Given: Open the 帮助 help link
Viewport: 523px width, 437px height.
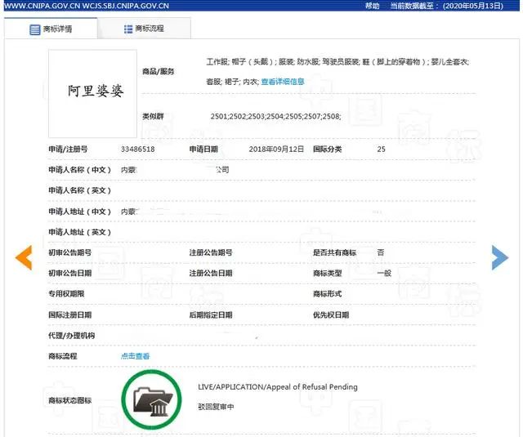Looking at the screenshot, I should click(373, 6).
